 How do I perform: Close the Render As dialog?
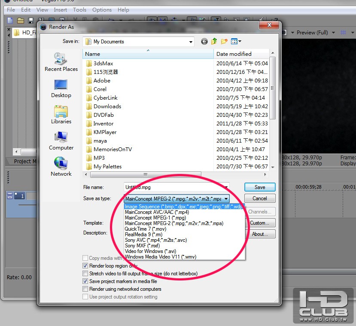coord(269,25)
